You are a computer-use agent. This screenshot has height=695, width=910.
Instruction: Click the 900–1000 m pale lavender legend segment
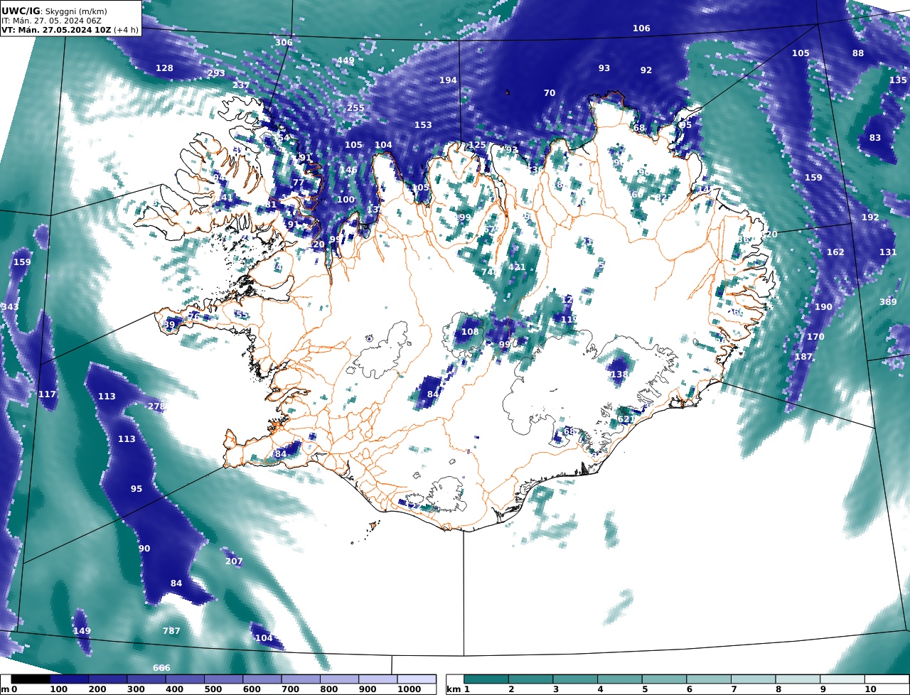pos(378,679)
